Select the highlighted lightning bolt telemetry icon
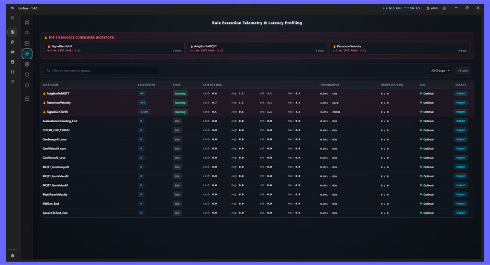The image size is (490, 265). [27, 53]
